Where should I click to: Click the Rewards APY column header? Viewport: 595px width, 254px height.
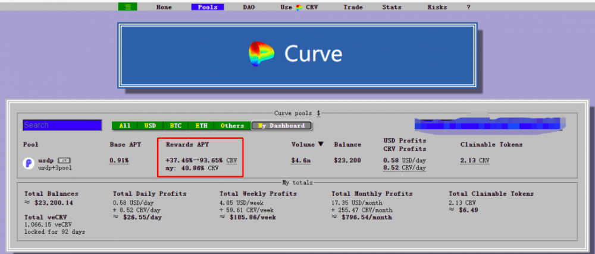(x=187, y=145)
